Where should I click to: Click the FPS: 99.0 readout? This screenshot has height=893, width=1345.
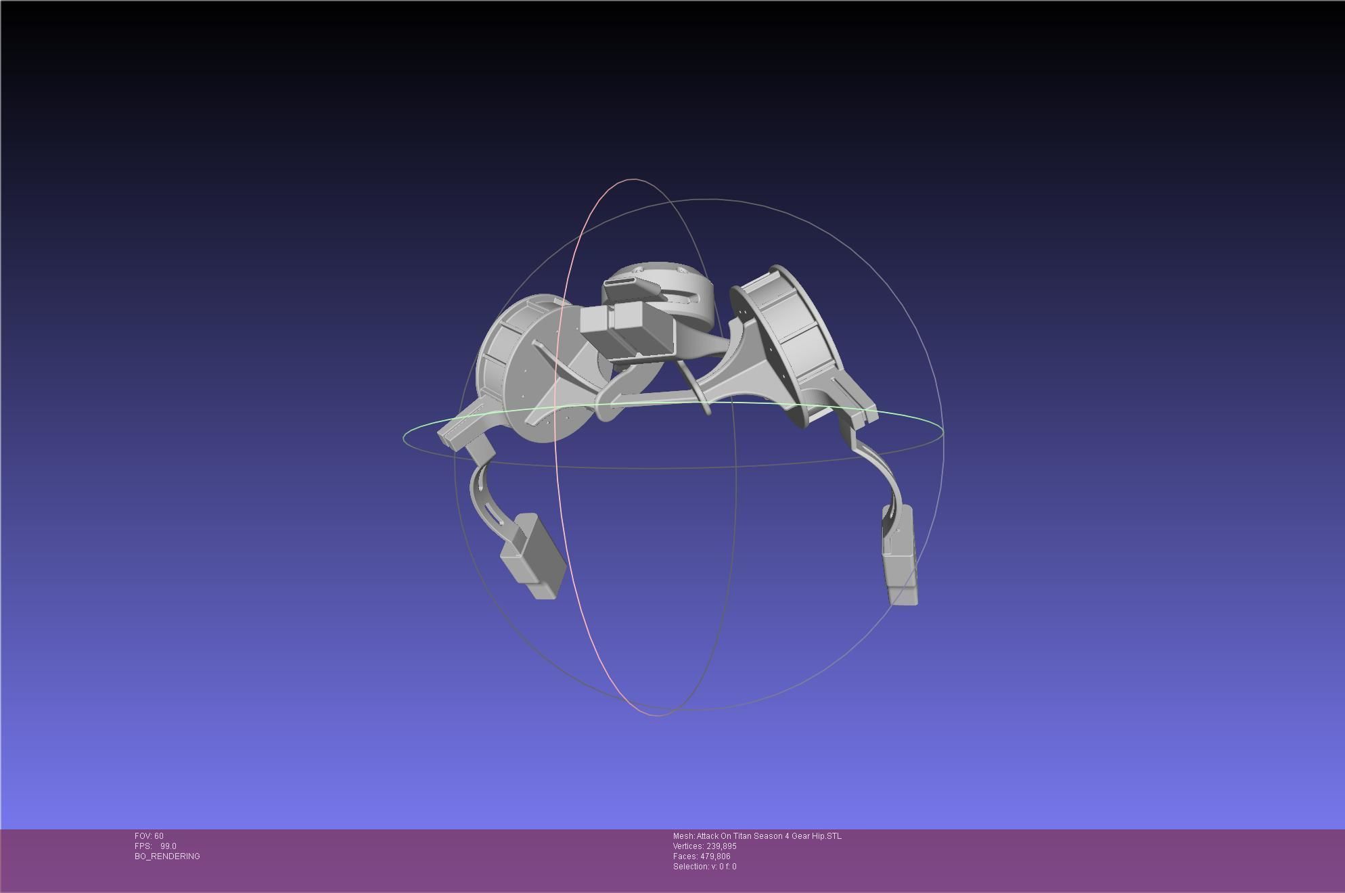point(155,846)
